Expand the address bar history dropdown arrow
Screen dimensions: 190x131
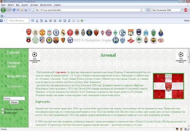(x=144, y=10)
